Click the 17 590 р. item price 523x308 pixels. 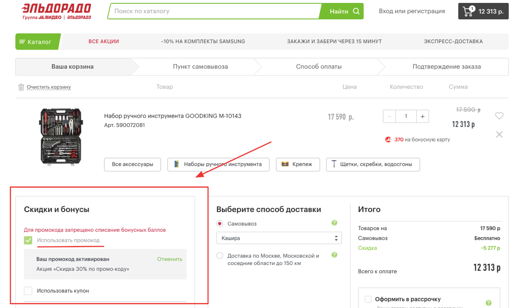[x=341, y=116]
